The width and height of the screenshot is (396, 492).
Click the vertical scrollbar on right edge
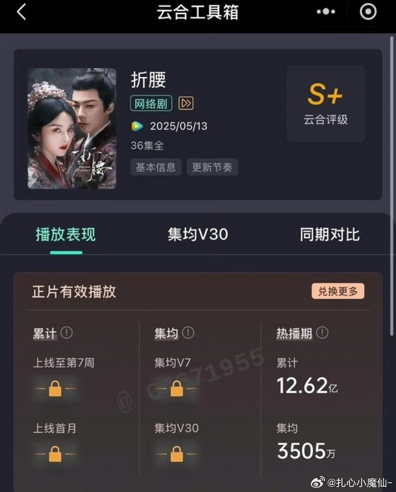click(391, 186)
